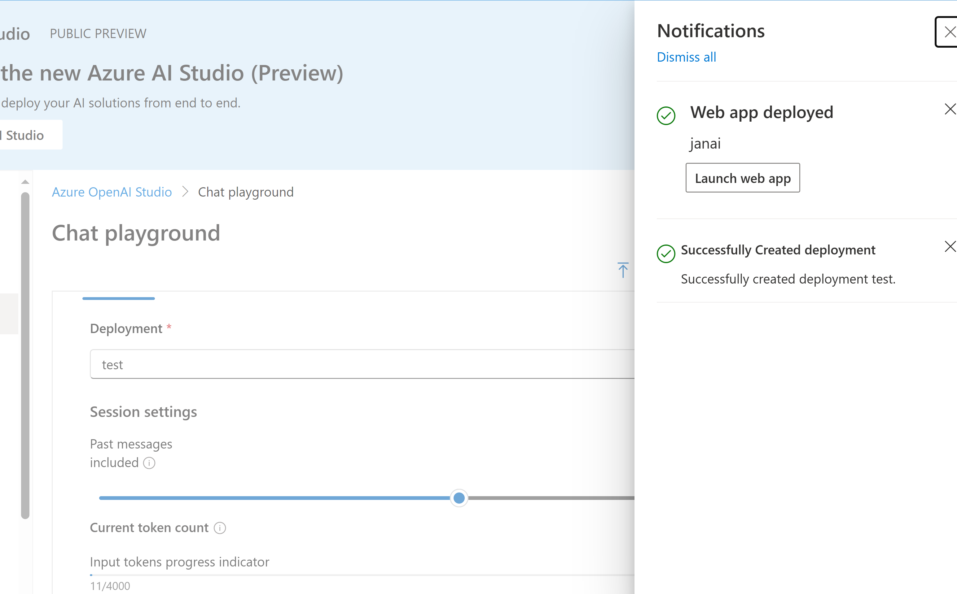Click the Chat playground breadcrumb text
Viewport: 957px width, 594px height.
(246, 192)
